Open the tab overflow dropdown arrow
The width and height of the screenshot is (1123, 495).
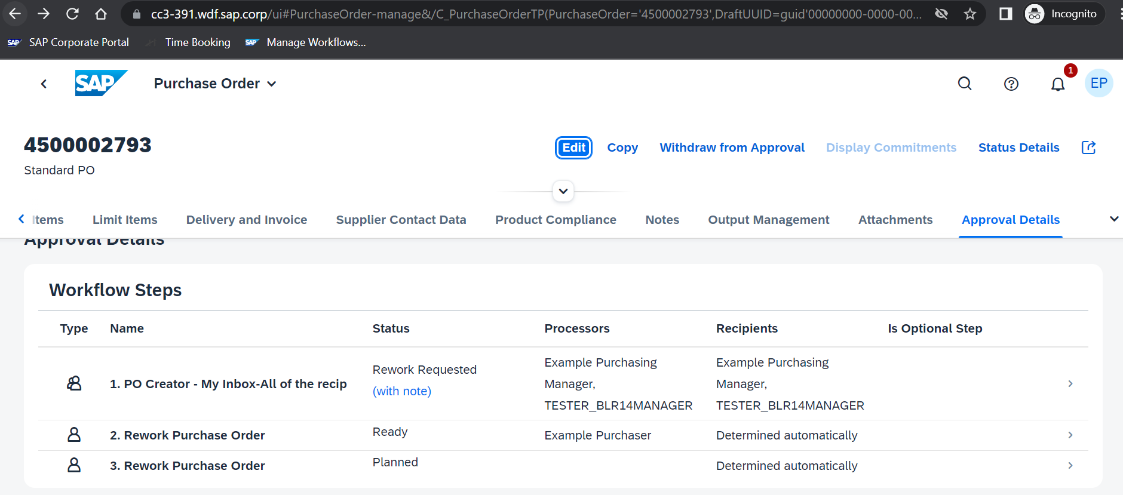point(1113,219)
